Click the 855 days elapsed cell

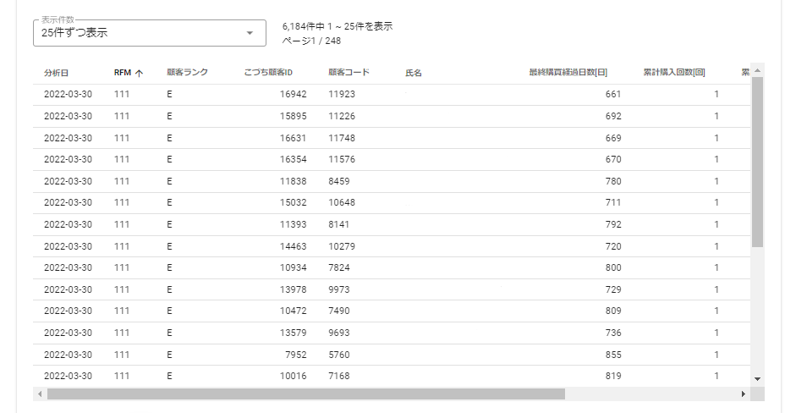point(612,354)
